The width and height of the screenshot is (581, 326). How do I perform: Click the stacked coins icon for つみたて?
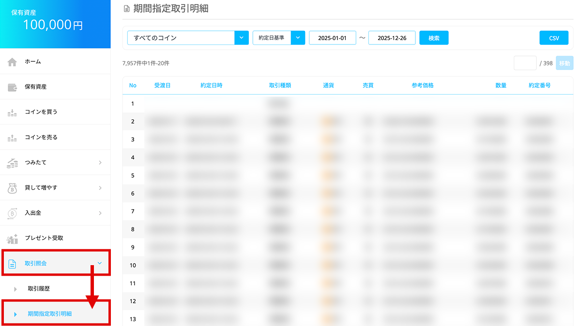point(12,163)
